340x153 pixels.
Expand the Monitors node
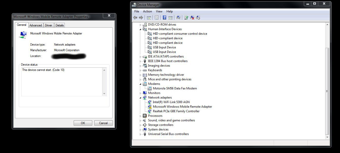pyautogui.click(x=140, y=93)
